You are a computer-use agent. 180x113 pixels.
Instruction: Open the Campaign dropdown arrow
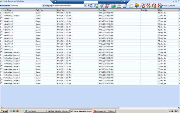point(85,5)
